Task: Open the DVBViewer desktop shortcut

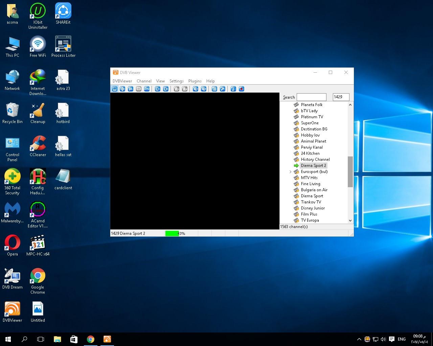Action: tap(13, 312)
